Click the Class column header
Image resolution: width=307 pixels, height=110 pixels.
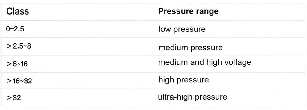pyautogui.click(x=77, y=12)
